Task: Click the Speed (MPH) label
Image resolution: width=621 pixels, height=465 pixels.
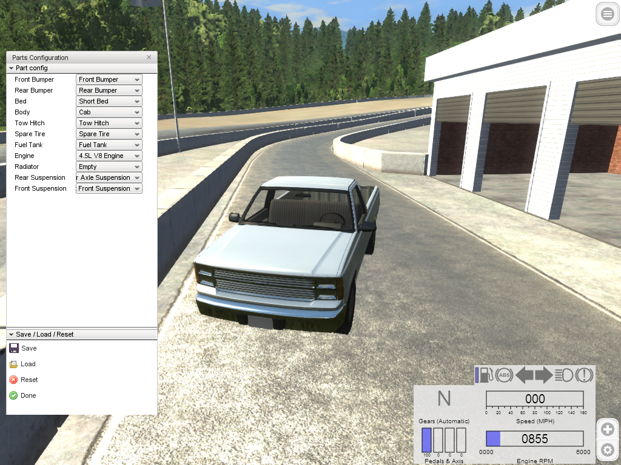Action: pos(535,421)
